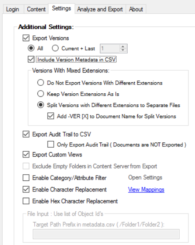The height and width of the screenshot is (245, 195).
Task: Choose the Current + Last radio option
Action: pos(55,48)
